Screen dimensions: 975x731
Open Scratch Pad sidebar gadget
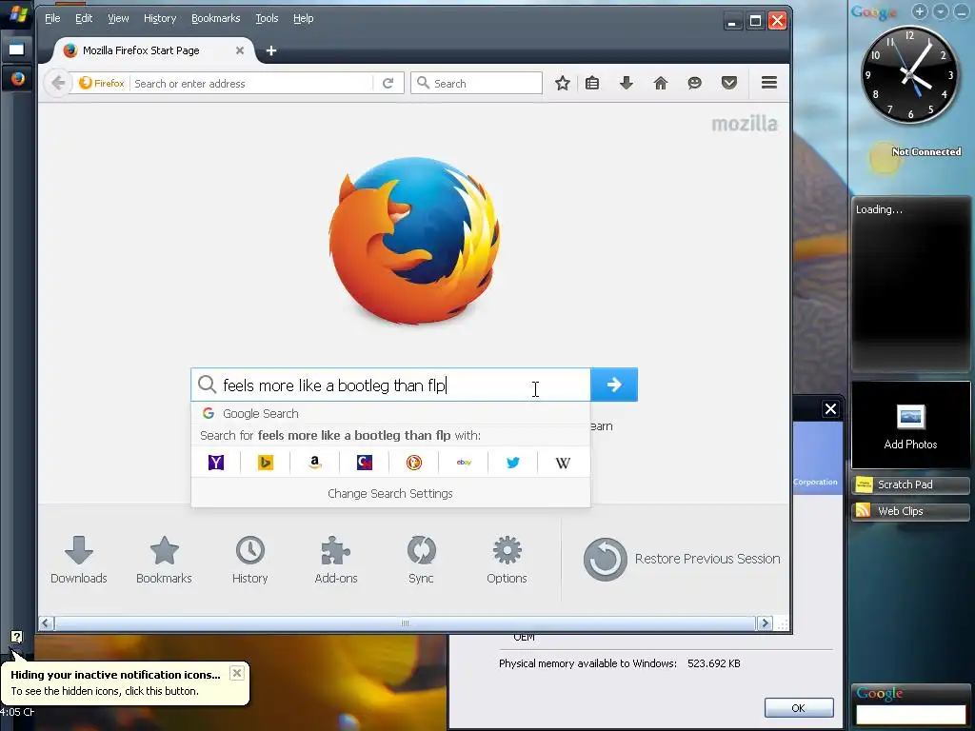[910, 484]
